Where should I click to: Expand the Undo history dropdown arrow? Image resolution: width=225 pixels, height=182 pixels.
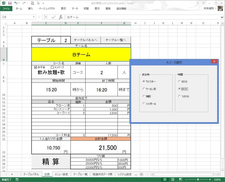[19, 3]
